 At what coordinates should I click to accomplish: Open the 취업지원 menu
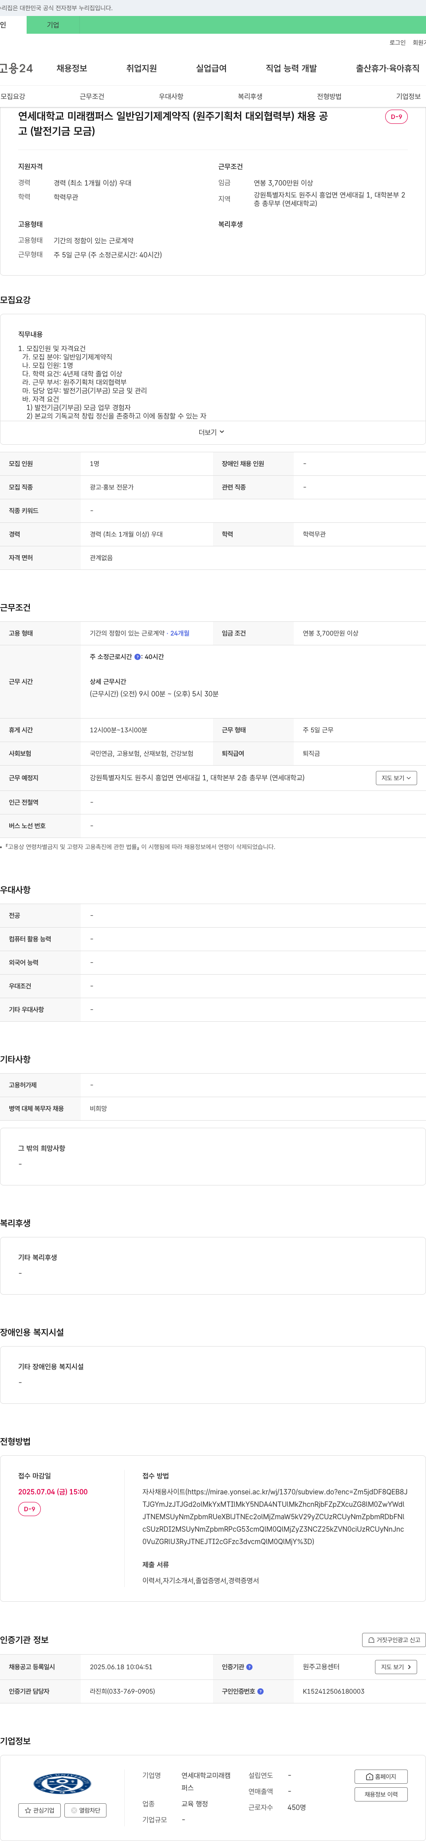click(x=142, y=69)
